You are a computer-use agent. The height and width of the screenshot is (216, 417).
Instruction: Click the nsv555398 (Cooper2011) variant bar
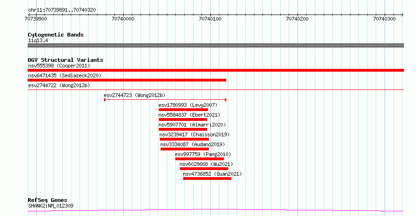tap(216, 70)
